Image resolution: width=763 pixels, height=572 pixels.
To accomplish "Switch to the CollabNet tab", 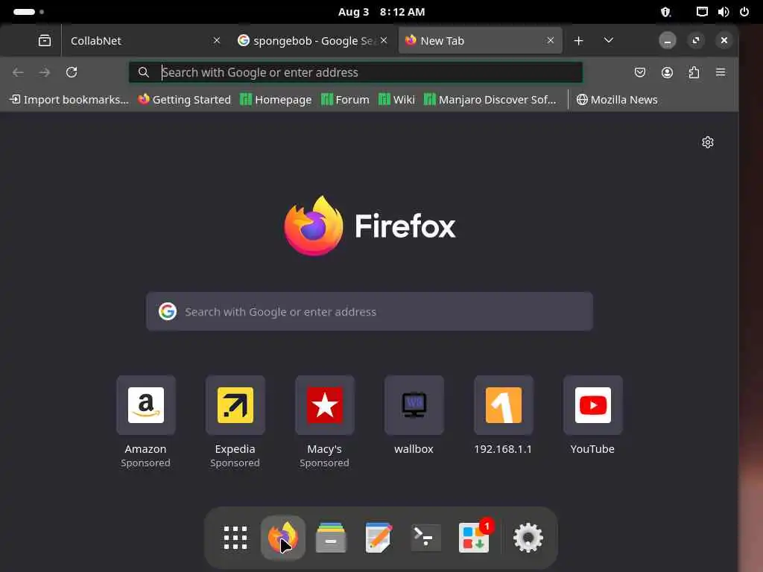I will click(144, 41).
